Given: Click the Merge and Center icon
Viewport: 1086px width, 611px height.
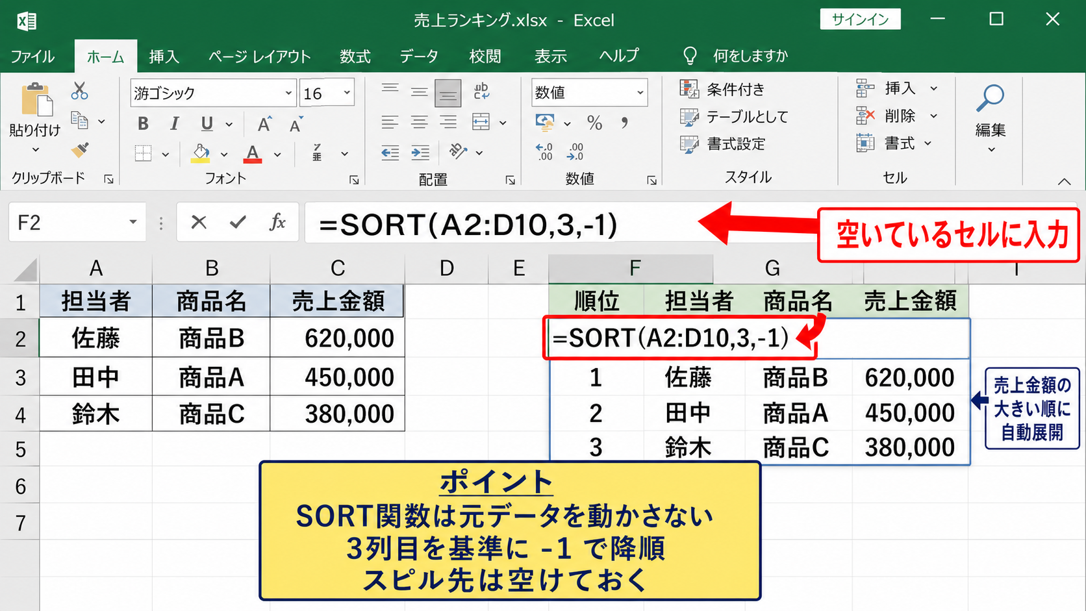Looking at the screenshot, I should coord(481,122).
